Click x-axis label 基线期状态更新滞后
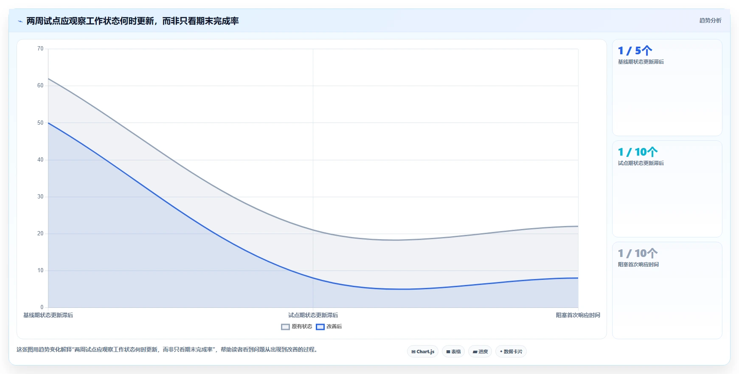 [48, 315]
